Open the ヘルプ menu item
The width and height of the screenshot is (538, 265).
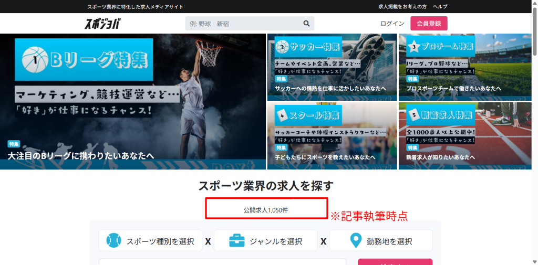pyautogui.click(x=440, y=6)
